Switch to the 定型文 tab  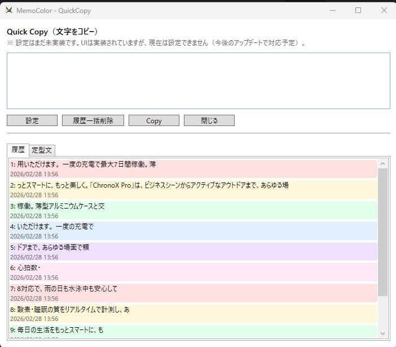(42, 150)
